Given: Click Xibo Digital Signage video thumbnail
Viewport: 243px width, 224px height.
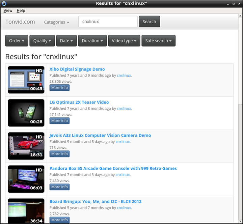Looking at the screenshot, I should coord(26,80).
